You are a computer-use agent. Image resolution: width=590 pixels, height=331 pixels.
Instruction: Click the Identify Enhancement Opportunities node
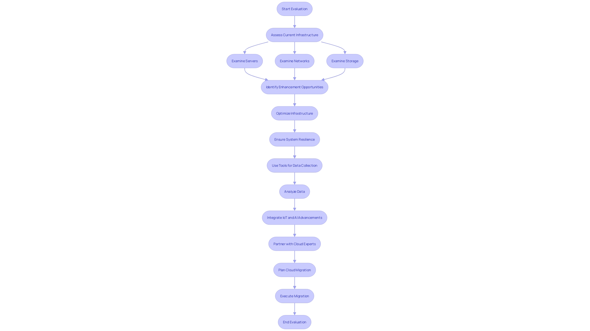pyautogui.click(x=295, y=87)
